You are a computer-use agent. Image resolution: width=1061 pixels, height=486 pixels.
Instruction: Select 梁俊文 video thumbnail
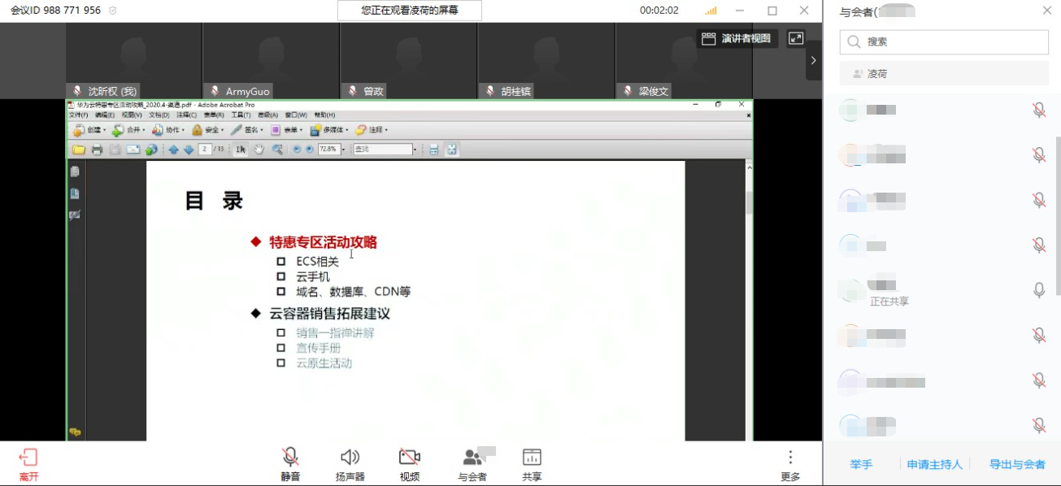pyautogui.click(x=683, y=61)
